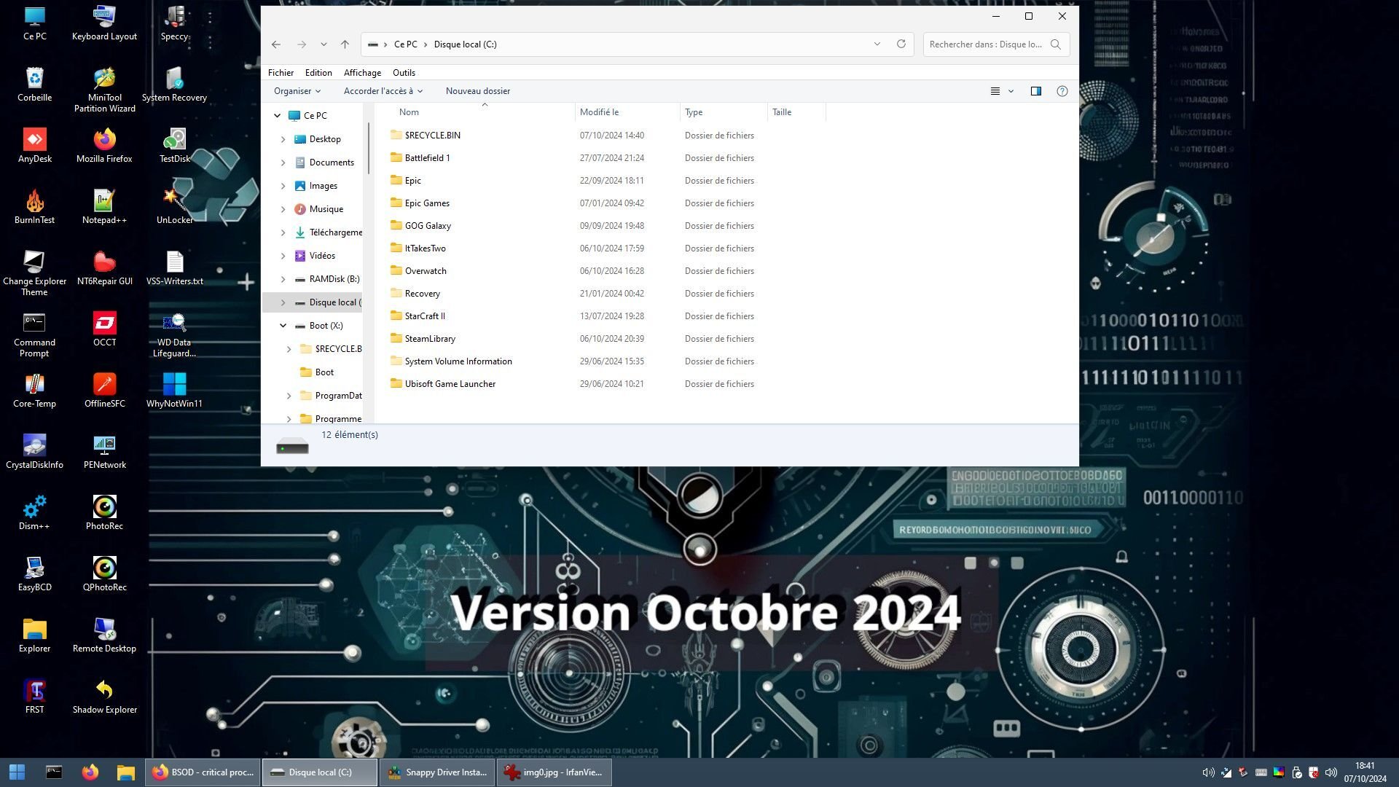Select SteamLibrary folder
The height and width of the screenshot is (787, 1399).
tap(430, 339)
